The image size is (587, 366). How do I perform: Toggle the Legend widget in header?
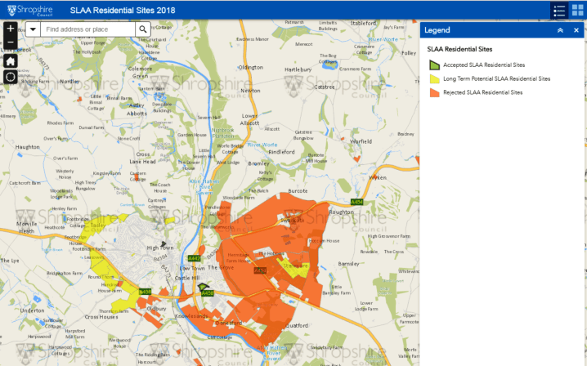click(559, 11)
